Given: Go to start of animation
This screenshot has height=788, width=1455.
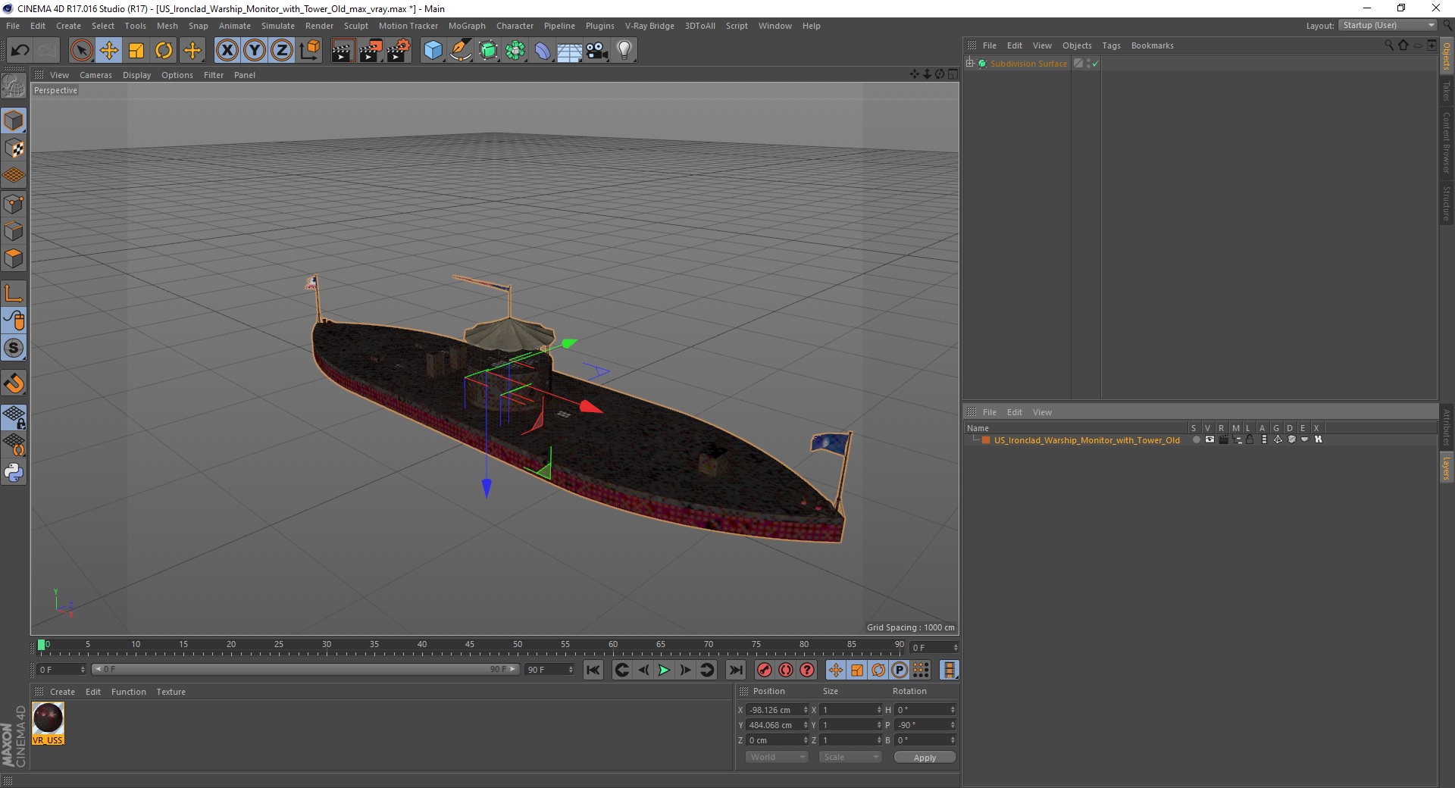Looking at the screenshot, I should 593,670.
